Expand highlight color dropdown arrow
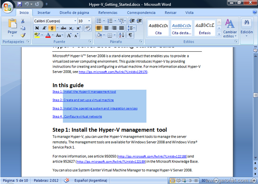258x184 pixels. pyautogui.click(x=42, y=35)
